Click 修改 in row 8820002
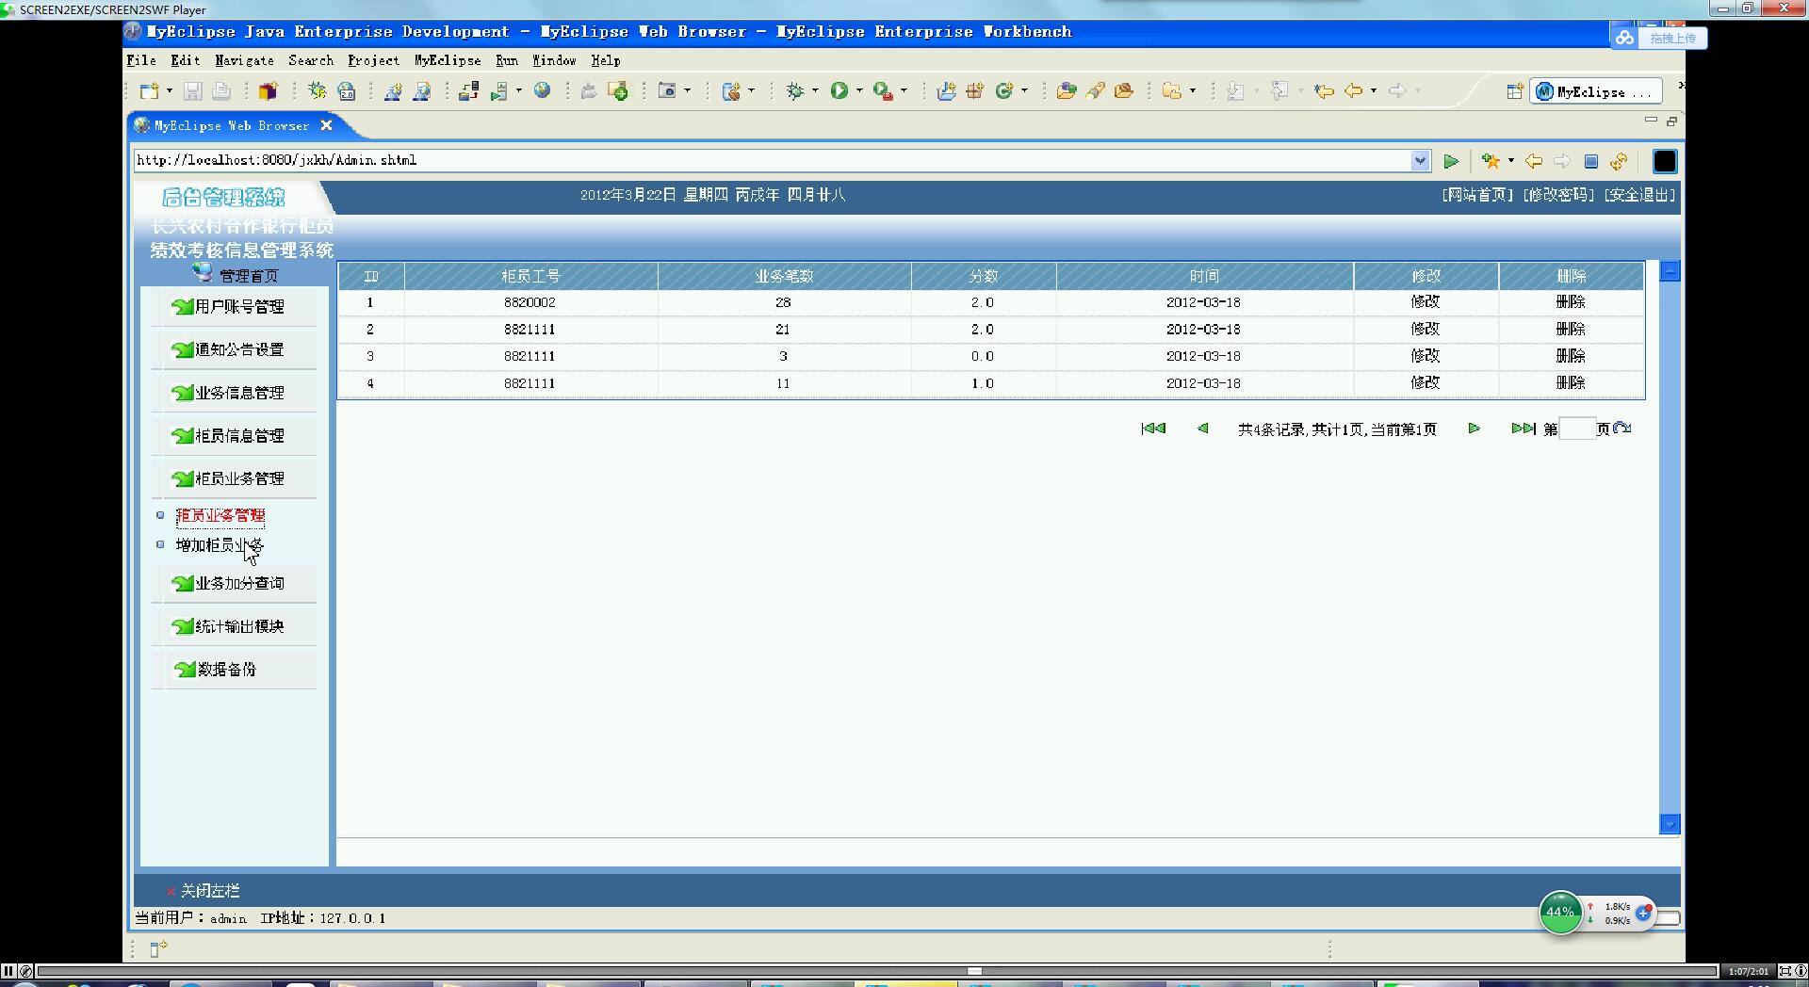Viewport: 1809px width, 987px height. pyautogui.click(x=1426, y=302)
